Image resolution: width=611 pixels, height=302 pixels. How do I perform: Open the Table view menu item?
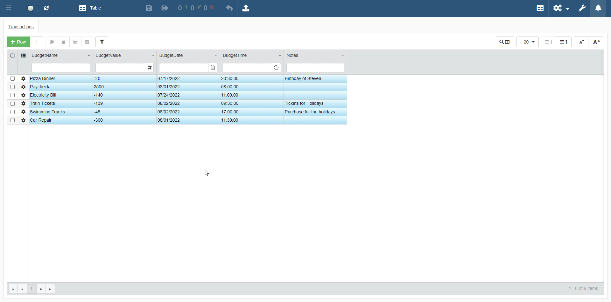click(90, 8)
